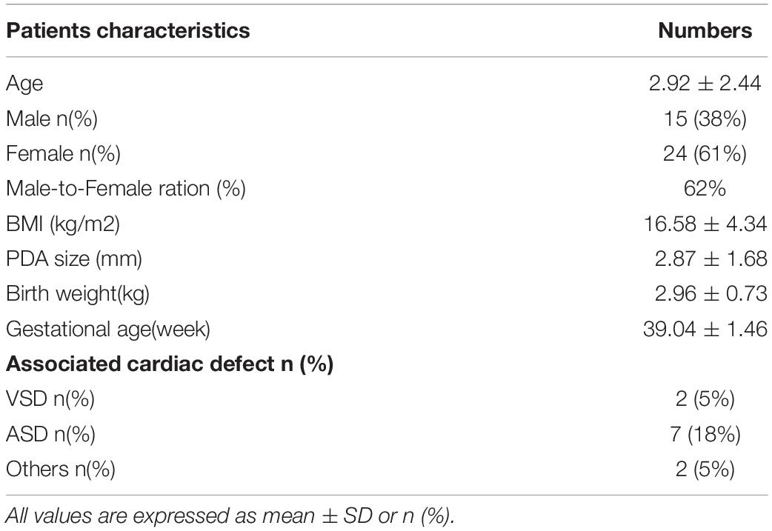Click the value 15 (38%)

[x=705, y=118]
